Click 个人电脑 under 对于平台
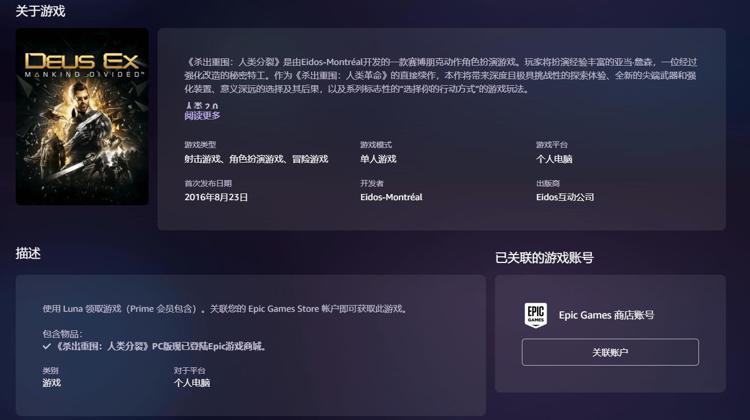The image size is (750, 420). (192, 383)
